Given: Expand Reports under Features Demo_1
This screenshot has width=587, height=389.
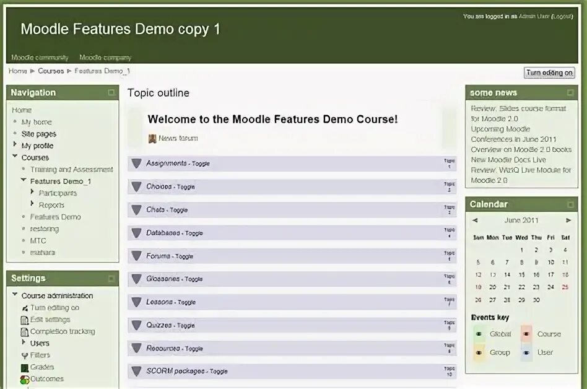Looking at the screenshot, I should click(x=32, y=204).
